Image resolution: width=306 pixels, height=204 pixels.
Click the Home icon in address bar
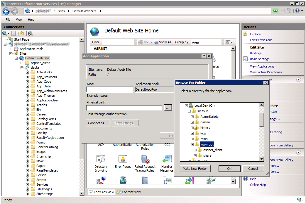click(289, 11)
